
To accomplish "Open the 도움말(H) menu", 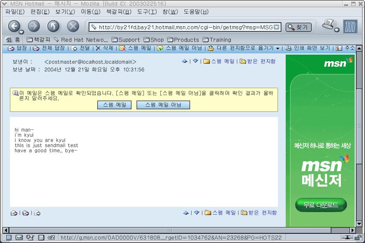I will 196,12.
